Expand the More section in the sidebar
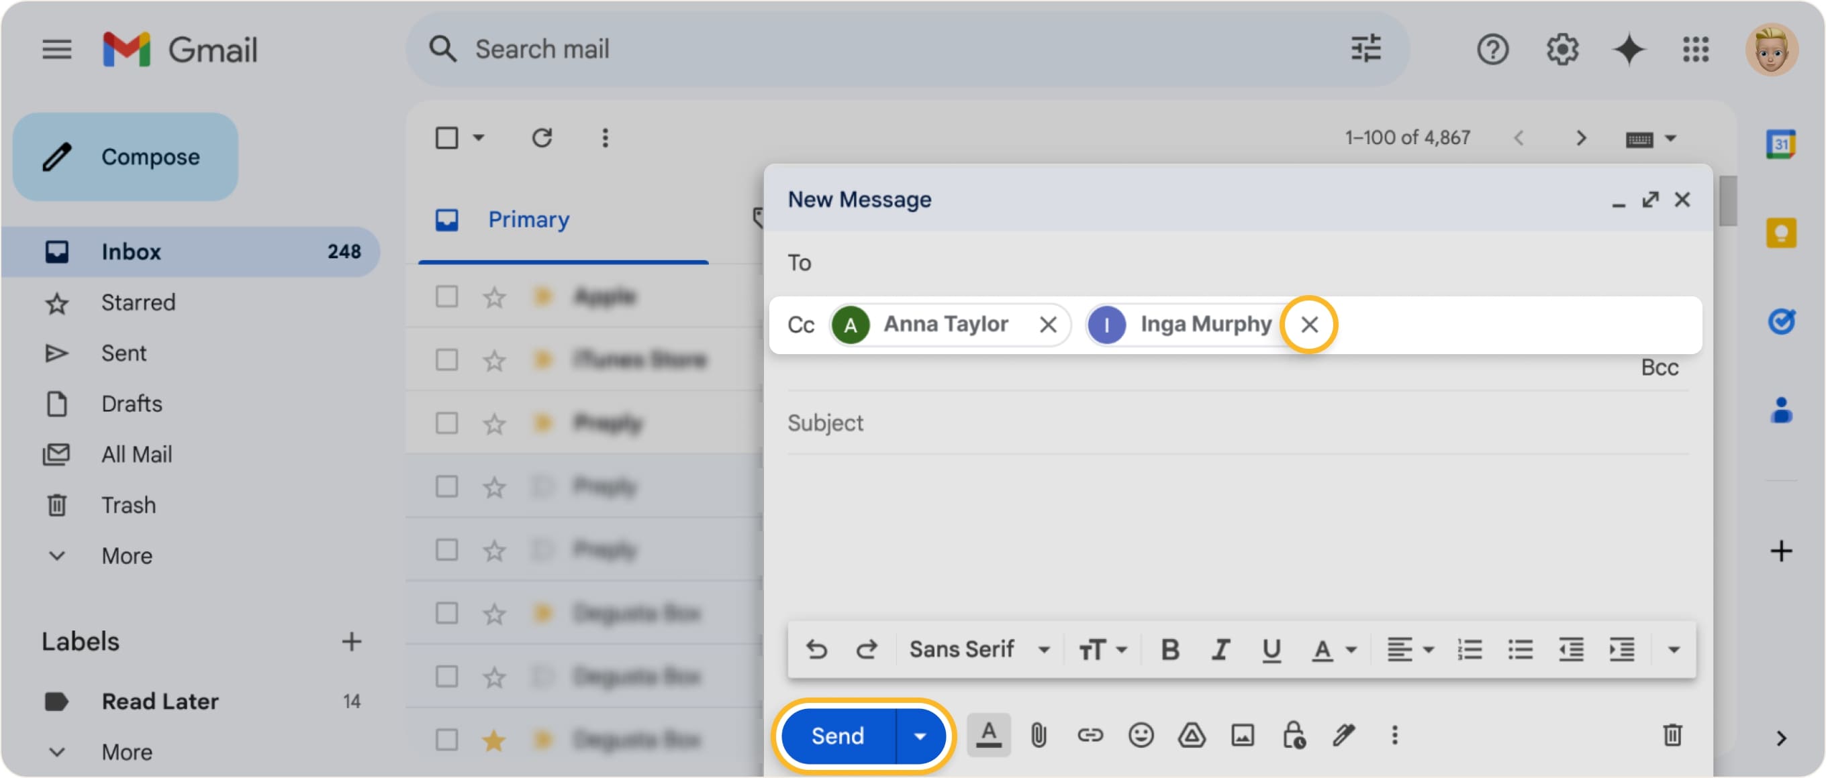Image resolution: width=1826 pixels, height=778 pixels. click(x=126, y=556)
